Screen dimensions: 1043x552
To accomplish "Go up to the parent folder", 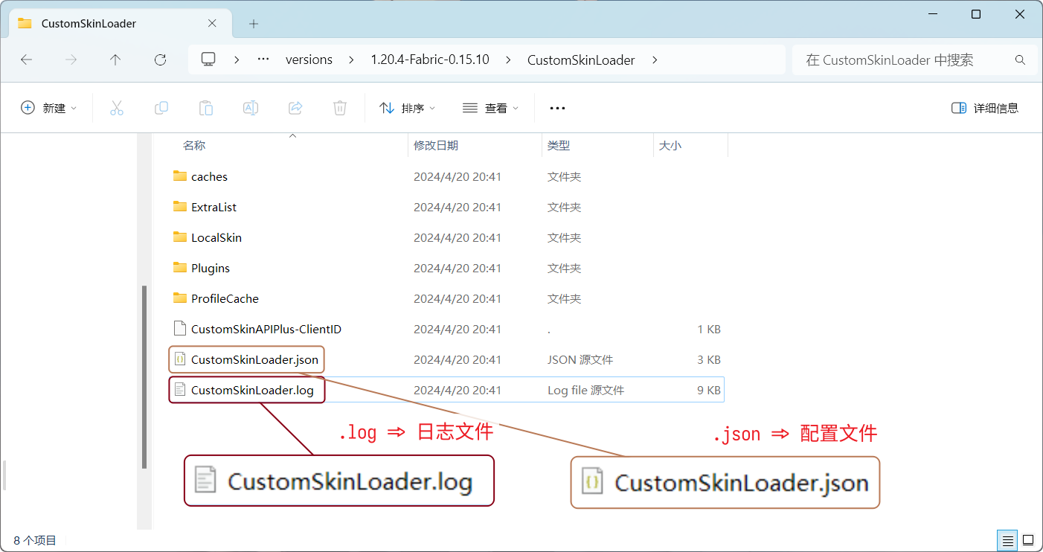I will 115,60.
